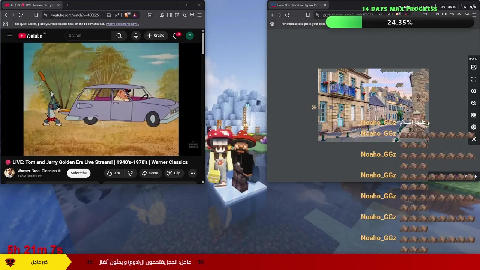Subscribe to Warner Bros. Classics

click(x=79, y=173)
